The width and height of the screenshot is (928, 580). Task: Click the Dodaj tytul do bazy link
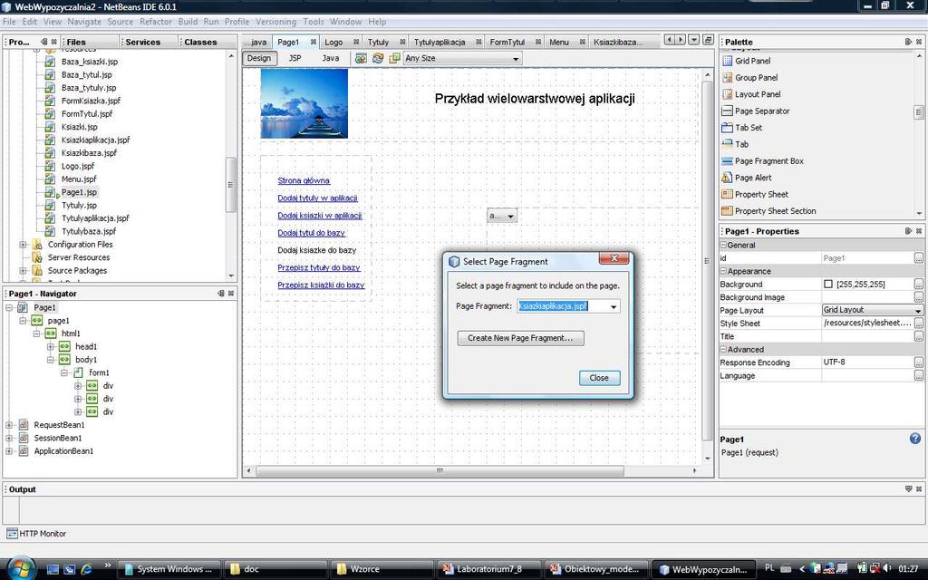(312, 233)
